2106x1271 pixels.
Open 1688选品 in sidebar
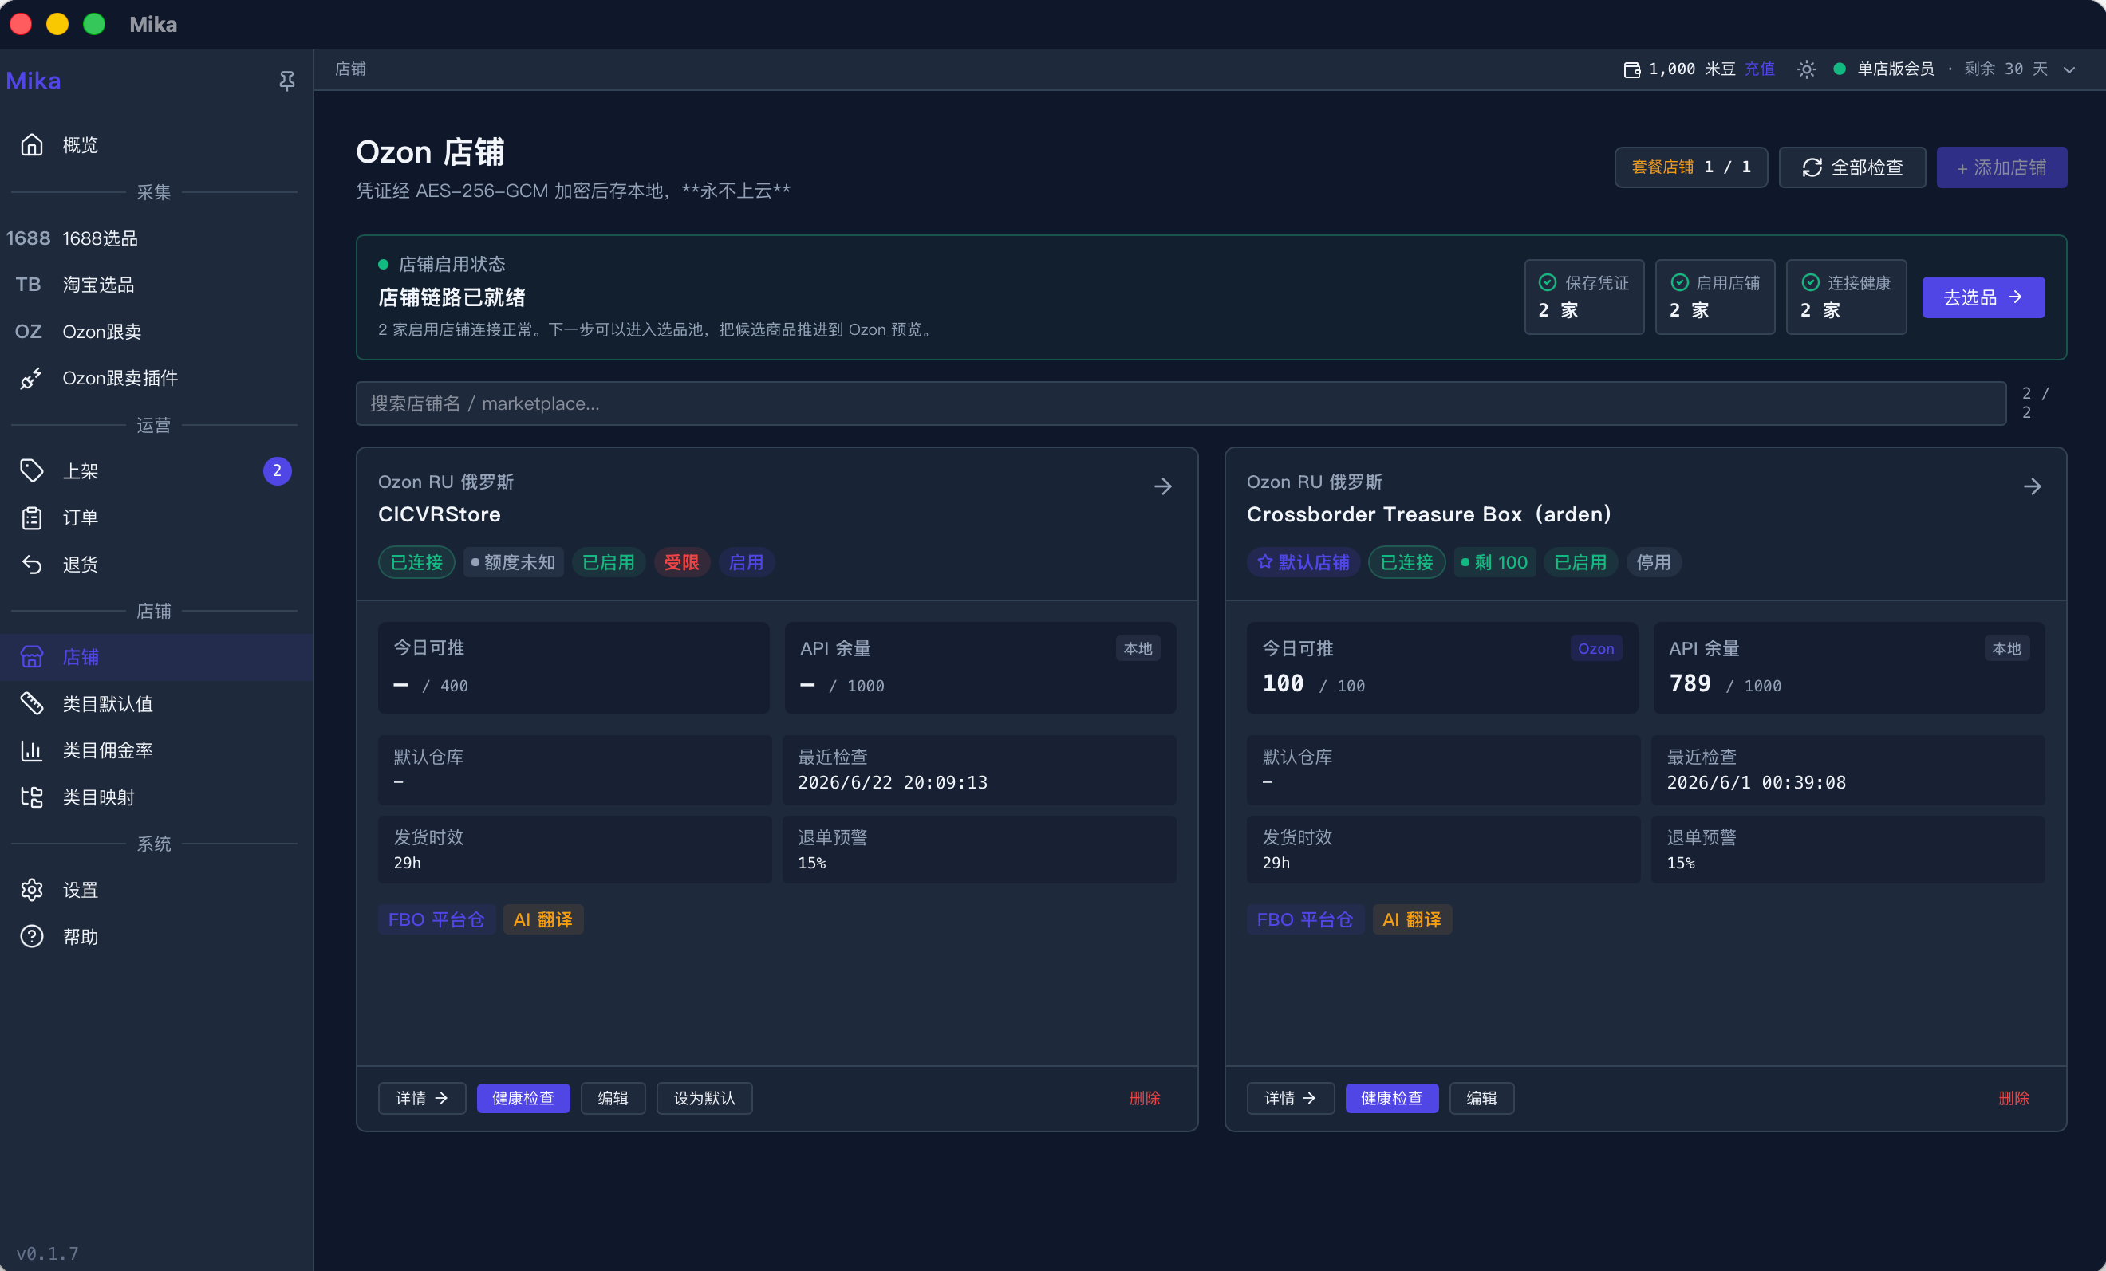pos(156,238)
